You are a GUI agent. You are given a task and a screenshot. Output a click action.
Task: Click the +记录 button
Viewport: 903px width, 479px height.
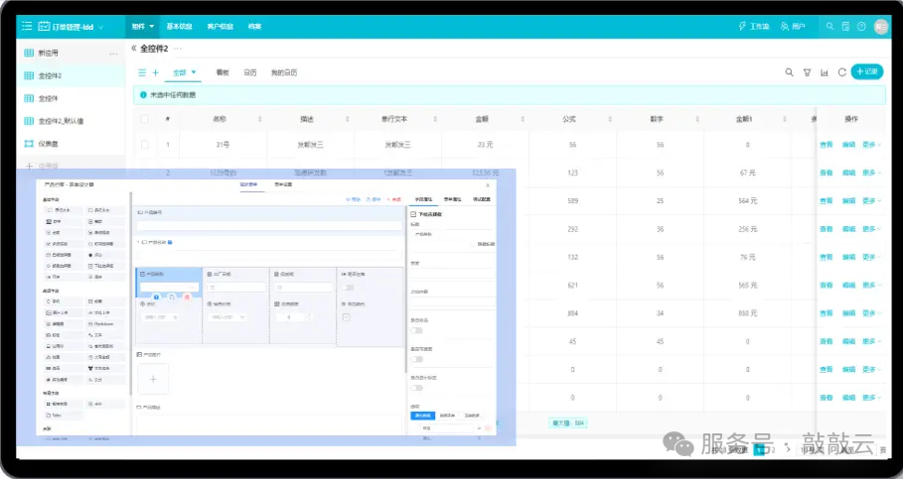(x=866, y=71)
